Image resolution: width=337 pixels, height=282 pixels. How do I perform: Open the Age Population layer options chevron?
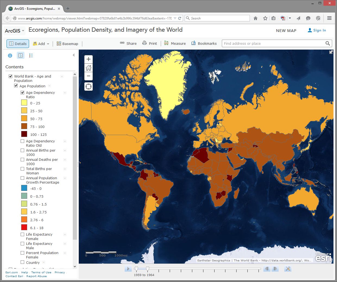coord(49,86)
